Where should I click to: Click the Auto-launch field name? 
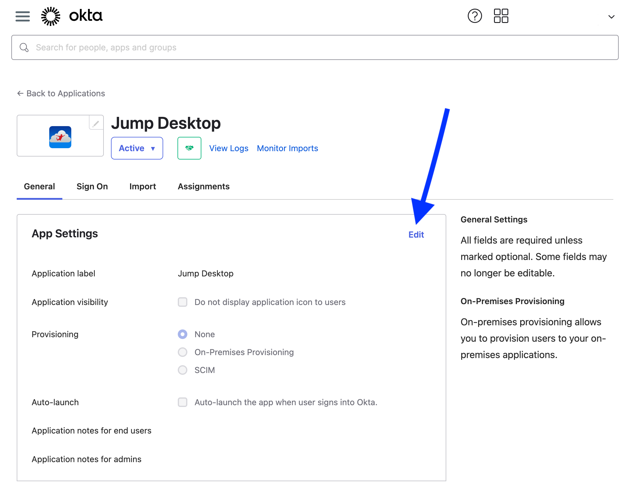tap(55, 402)
